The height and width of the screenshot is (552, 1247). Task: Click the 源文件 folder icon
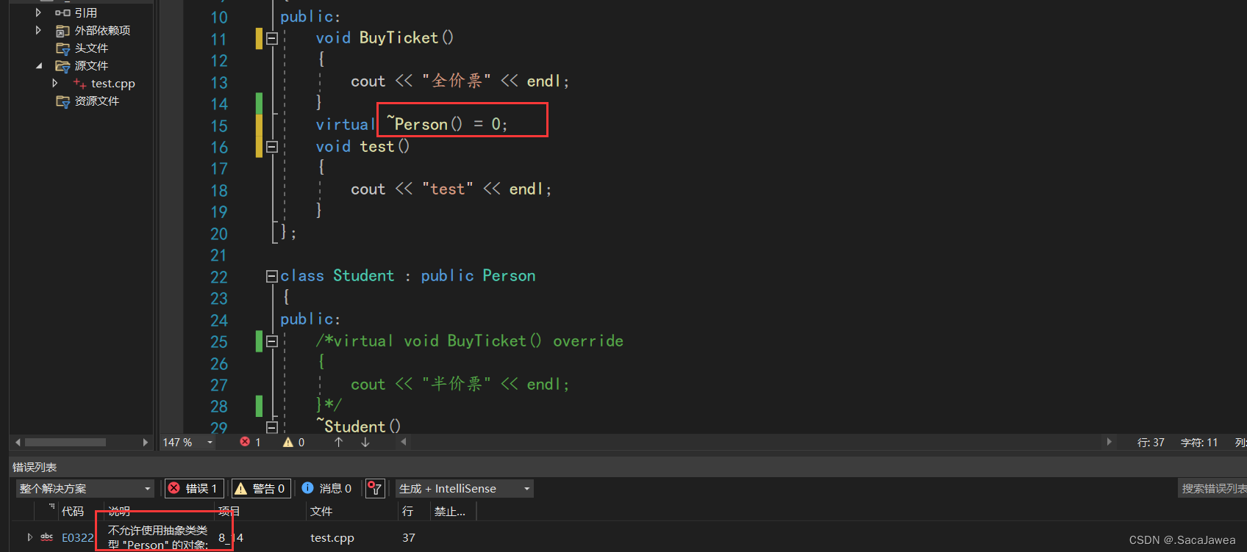pyautogui.click(x=62, y=66)
